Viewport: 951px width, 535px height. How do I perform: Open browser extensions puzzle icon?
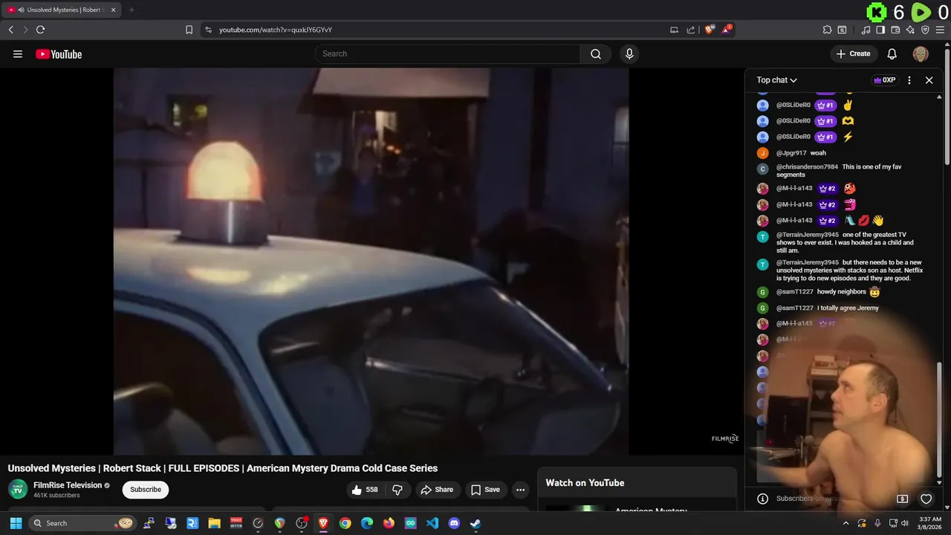click(827, 30)
